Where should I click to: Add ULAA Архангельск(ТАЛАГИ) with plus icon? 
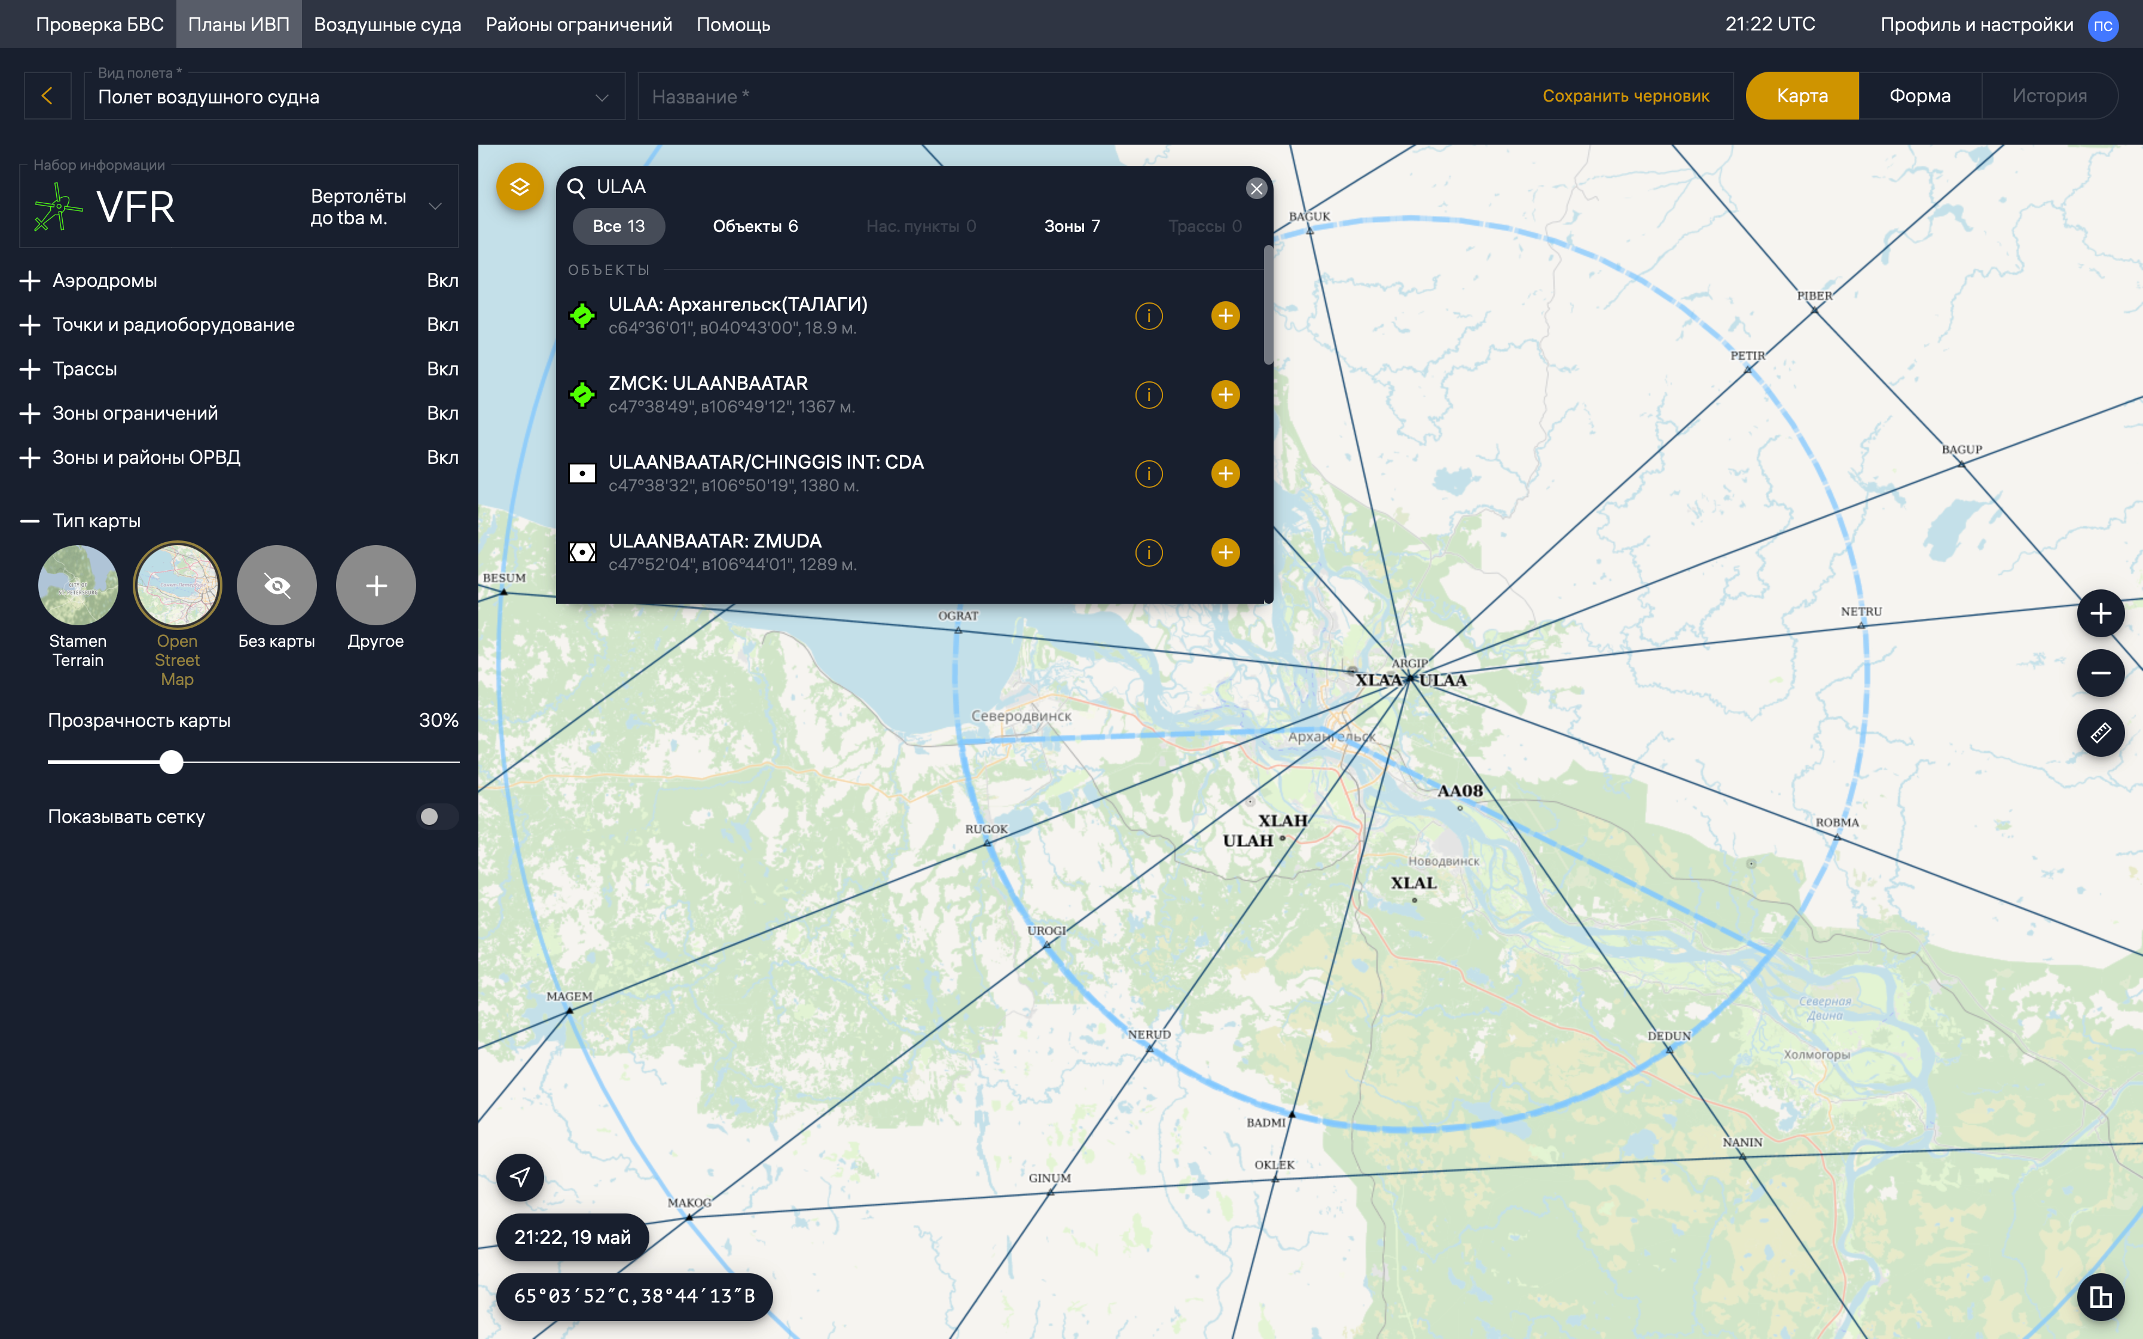click(x=1225, y=316)
